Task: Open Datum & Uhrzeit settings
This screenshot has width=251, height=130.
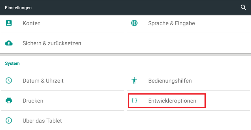Action: tap(63, 81)
